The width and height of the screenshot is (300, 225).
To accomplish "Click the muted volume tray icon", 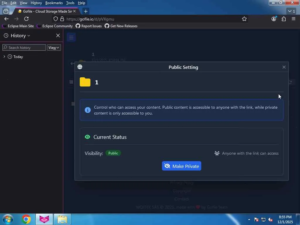I will (270, 219).
